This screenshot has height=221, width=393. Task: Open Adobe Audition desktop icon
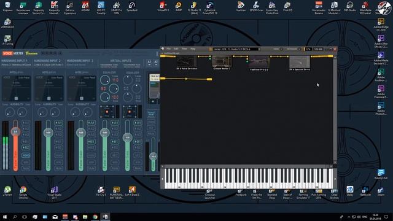pyautogui.click(x=381, y=75)
